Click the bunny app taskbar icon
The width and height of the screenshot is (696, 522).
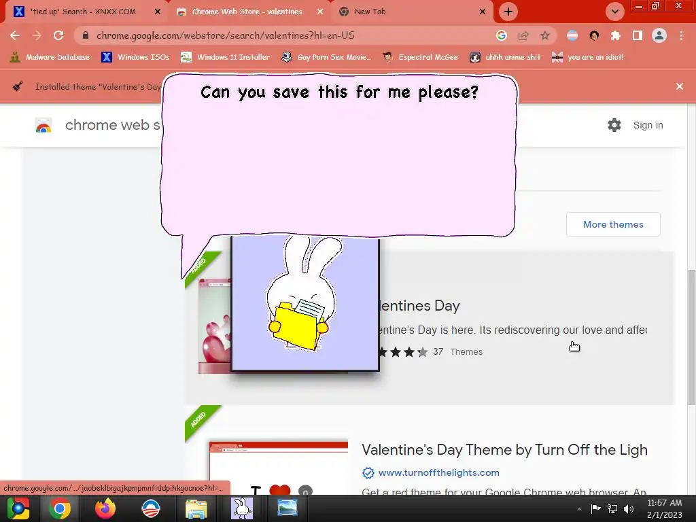coord(242,508)
